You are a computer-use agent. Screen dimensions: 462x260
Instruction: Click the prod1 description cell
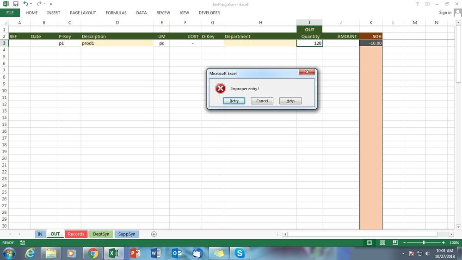[117, 43]
